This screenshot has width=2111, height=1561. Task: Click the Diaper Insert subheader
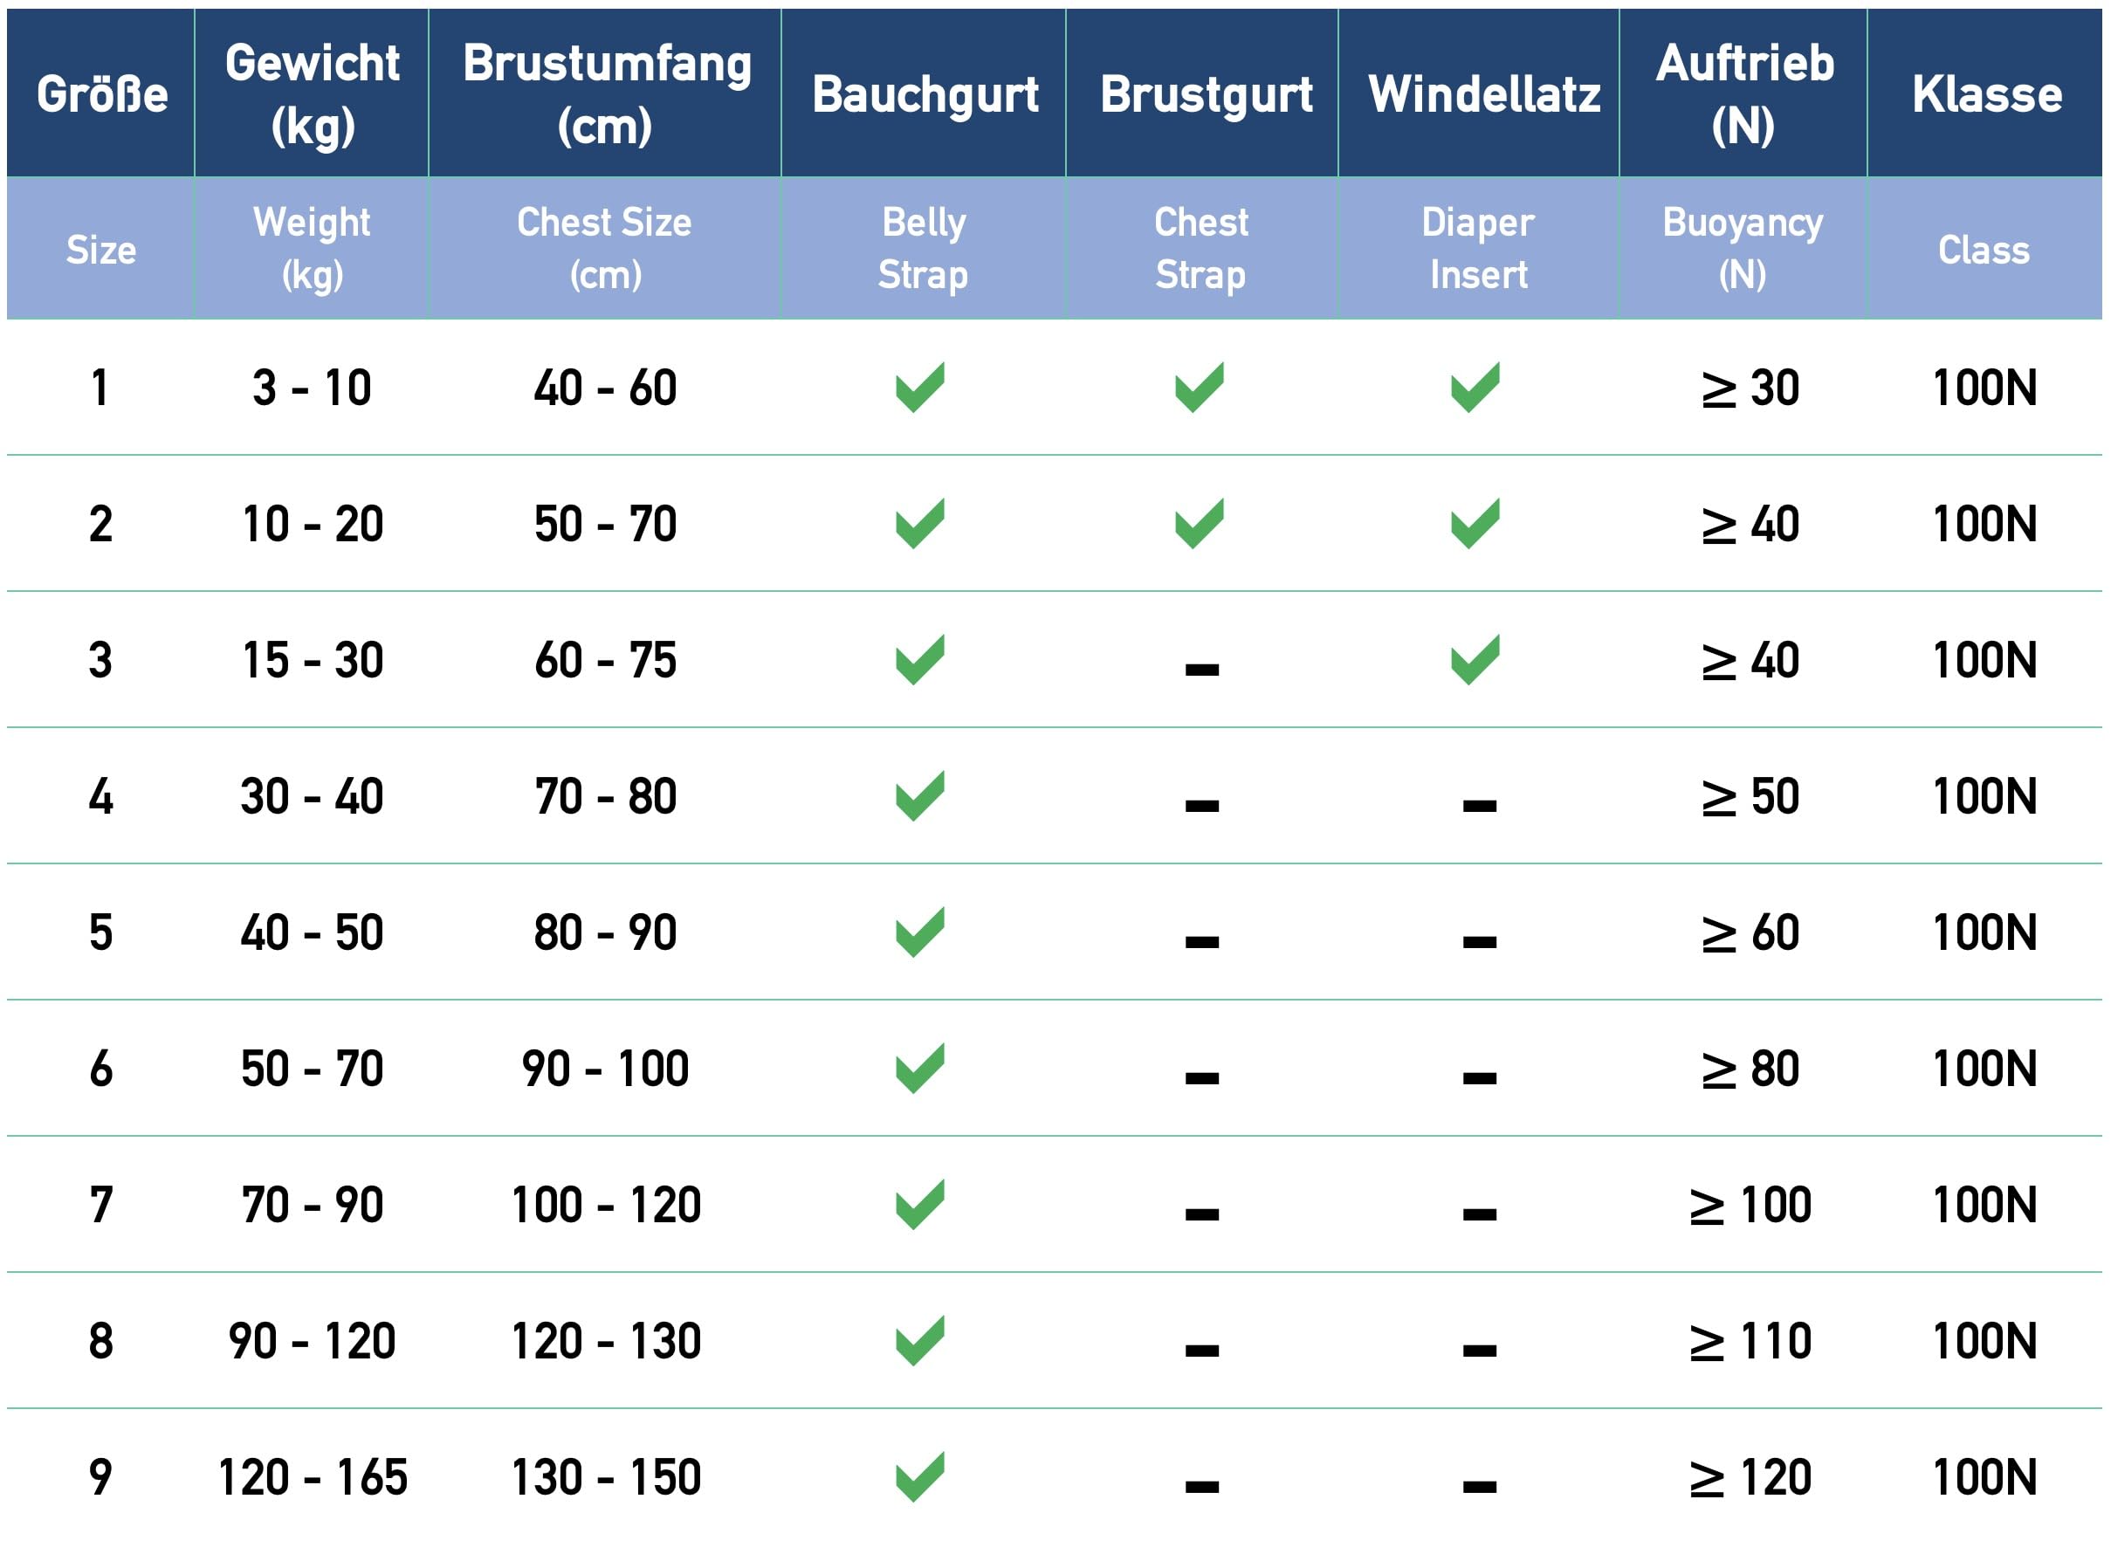[x=1478, y=249]
